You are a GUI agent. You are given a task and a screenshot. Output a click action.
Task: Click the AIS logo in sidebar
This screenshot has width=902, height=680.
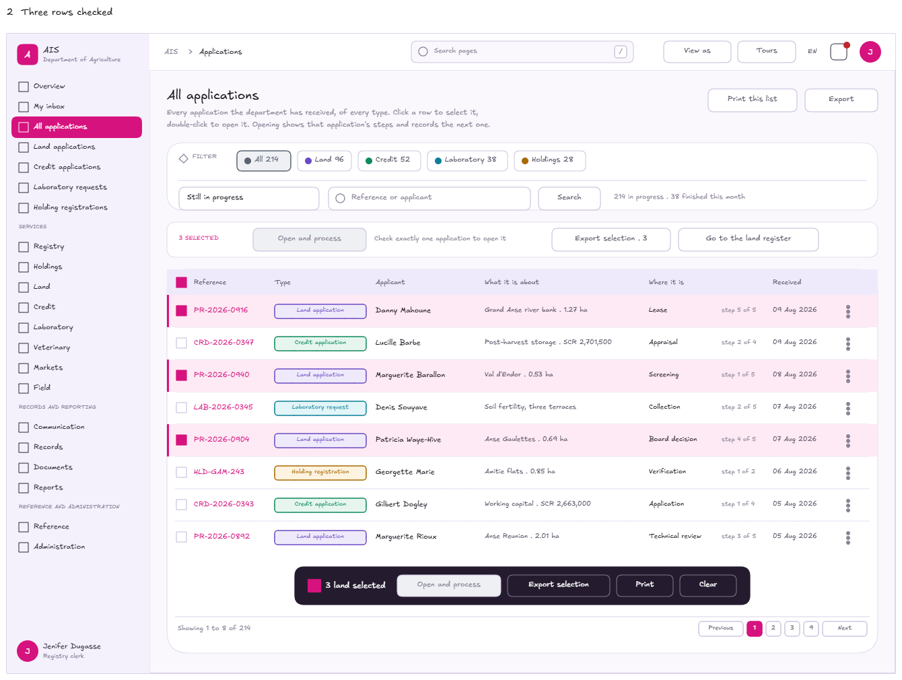(x=28, y=55)
